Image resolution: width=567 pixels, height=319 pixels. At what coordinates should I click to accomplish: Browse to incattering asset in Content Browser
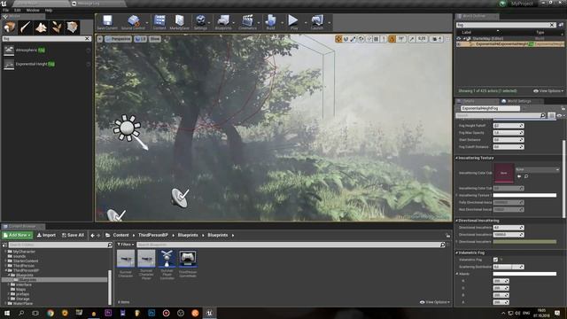(x=526, y=176)
